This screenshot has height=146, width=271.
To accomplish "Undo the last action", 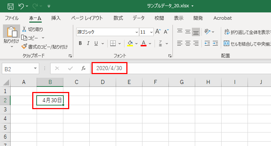I will click(x=21, y=6).
